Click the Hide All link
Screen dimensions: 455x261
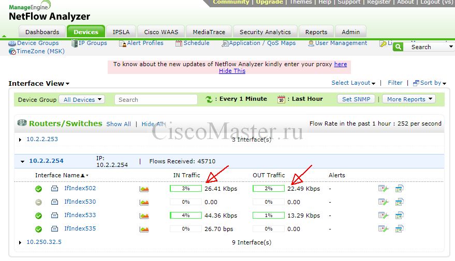(x=154, y=124)
